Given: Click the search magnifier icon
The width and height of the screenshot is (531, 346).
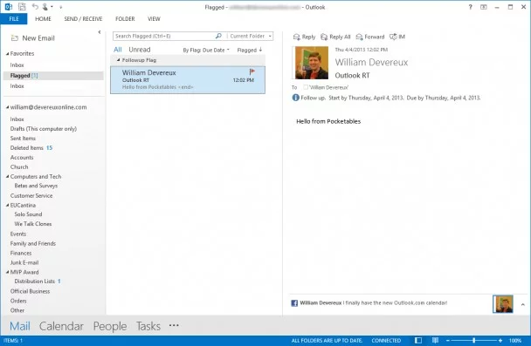Looking at the screenshot, I should tap(218, 36).
